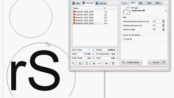Open the stone grid with pencil tab

[142, 3]
